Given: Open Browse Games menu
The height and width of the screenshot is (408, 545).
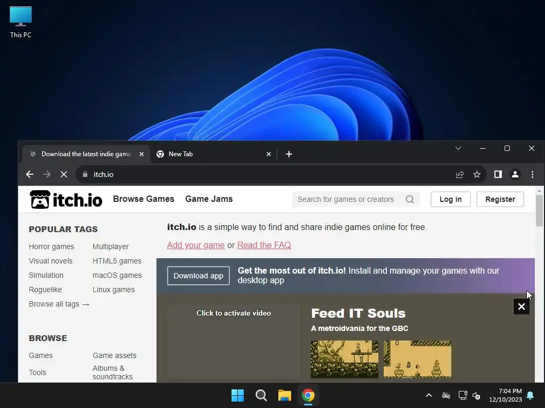Looking at the screenshot, I should coord(144,199).
